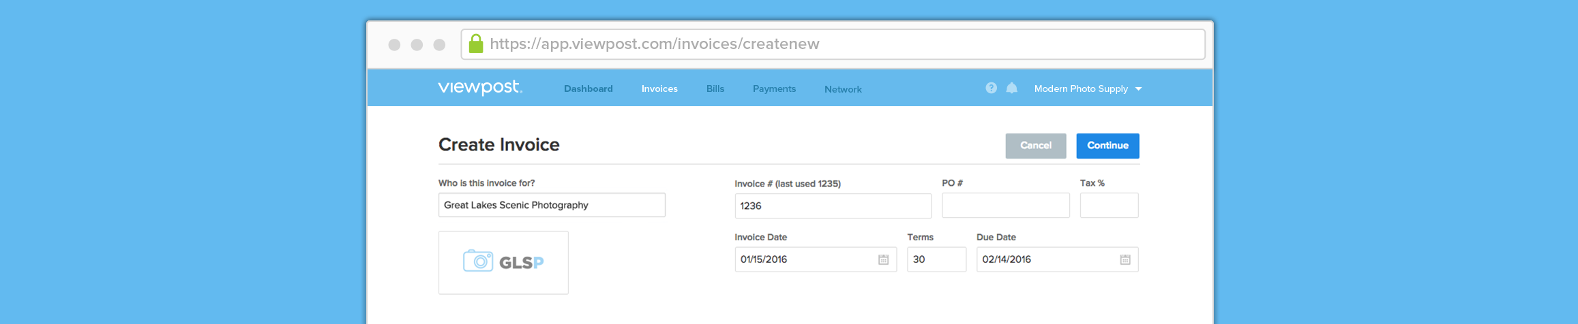Open Invoice Date calendar picker icon
This screenshot has height=324, width=1578.
pyautogui.click(x=883, y=259)
